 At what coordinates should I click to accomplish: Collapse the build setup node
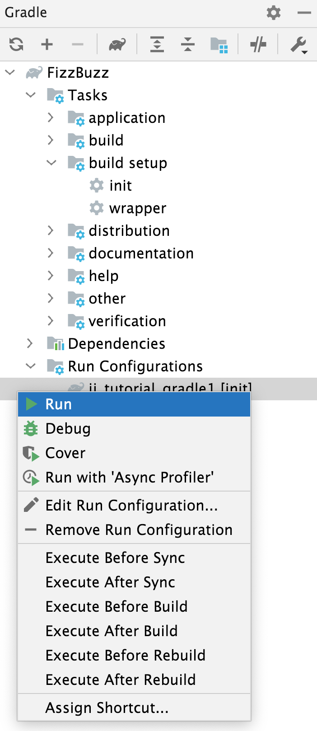51,163
